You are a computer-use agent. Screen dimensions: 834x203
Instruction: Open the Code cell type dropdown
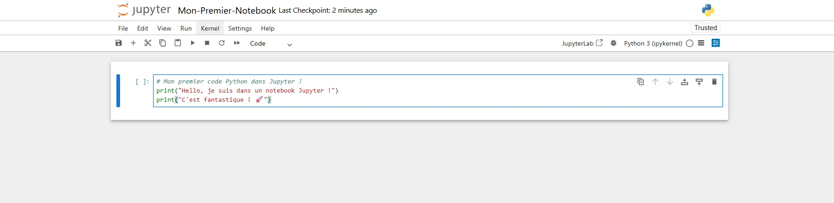pos(270,43)
